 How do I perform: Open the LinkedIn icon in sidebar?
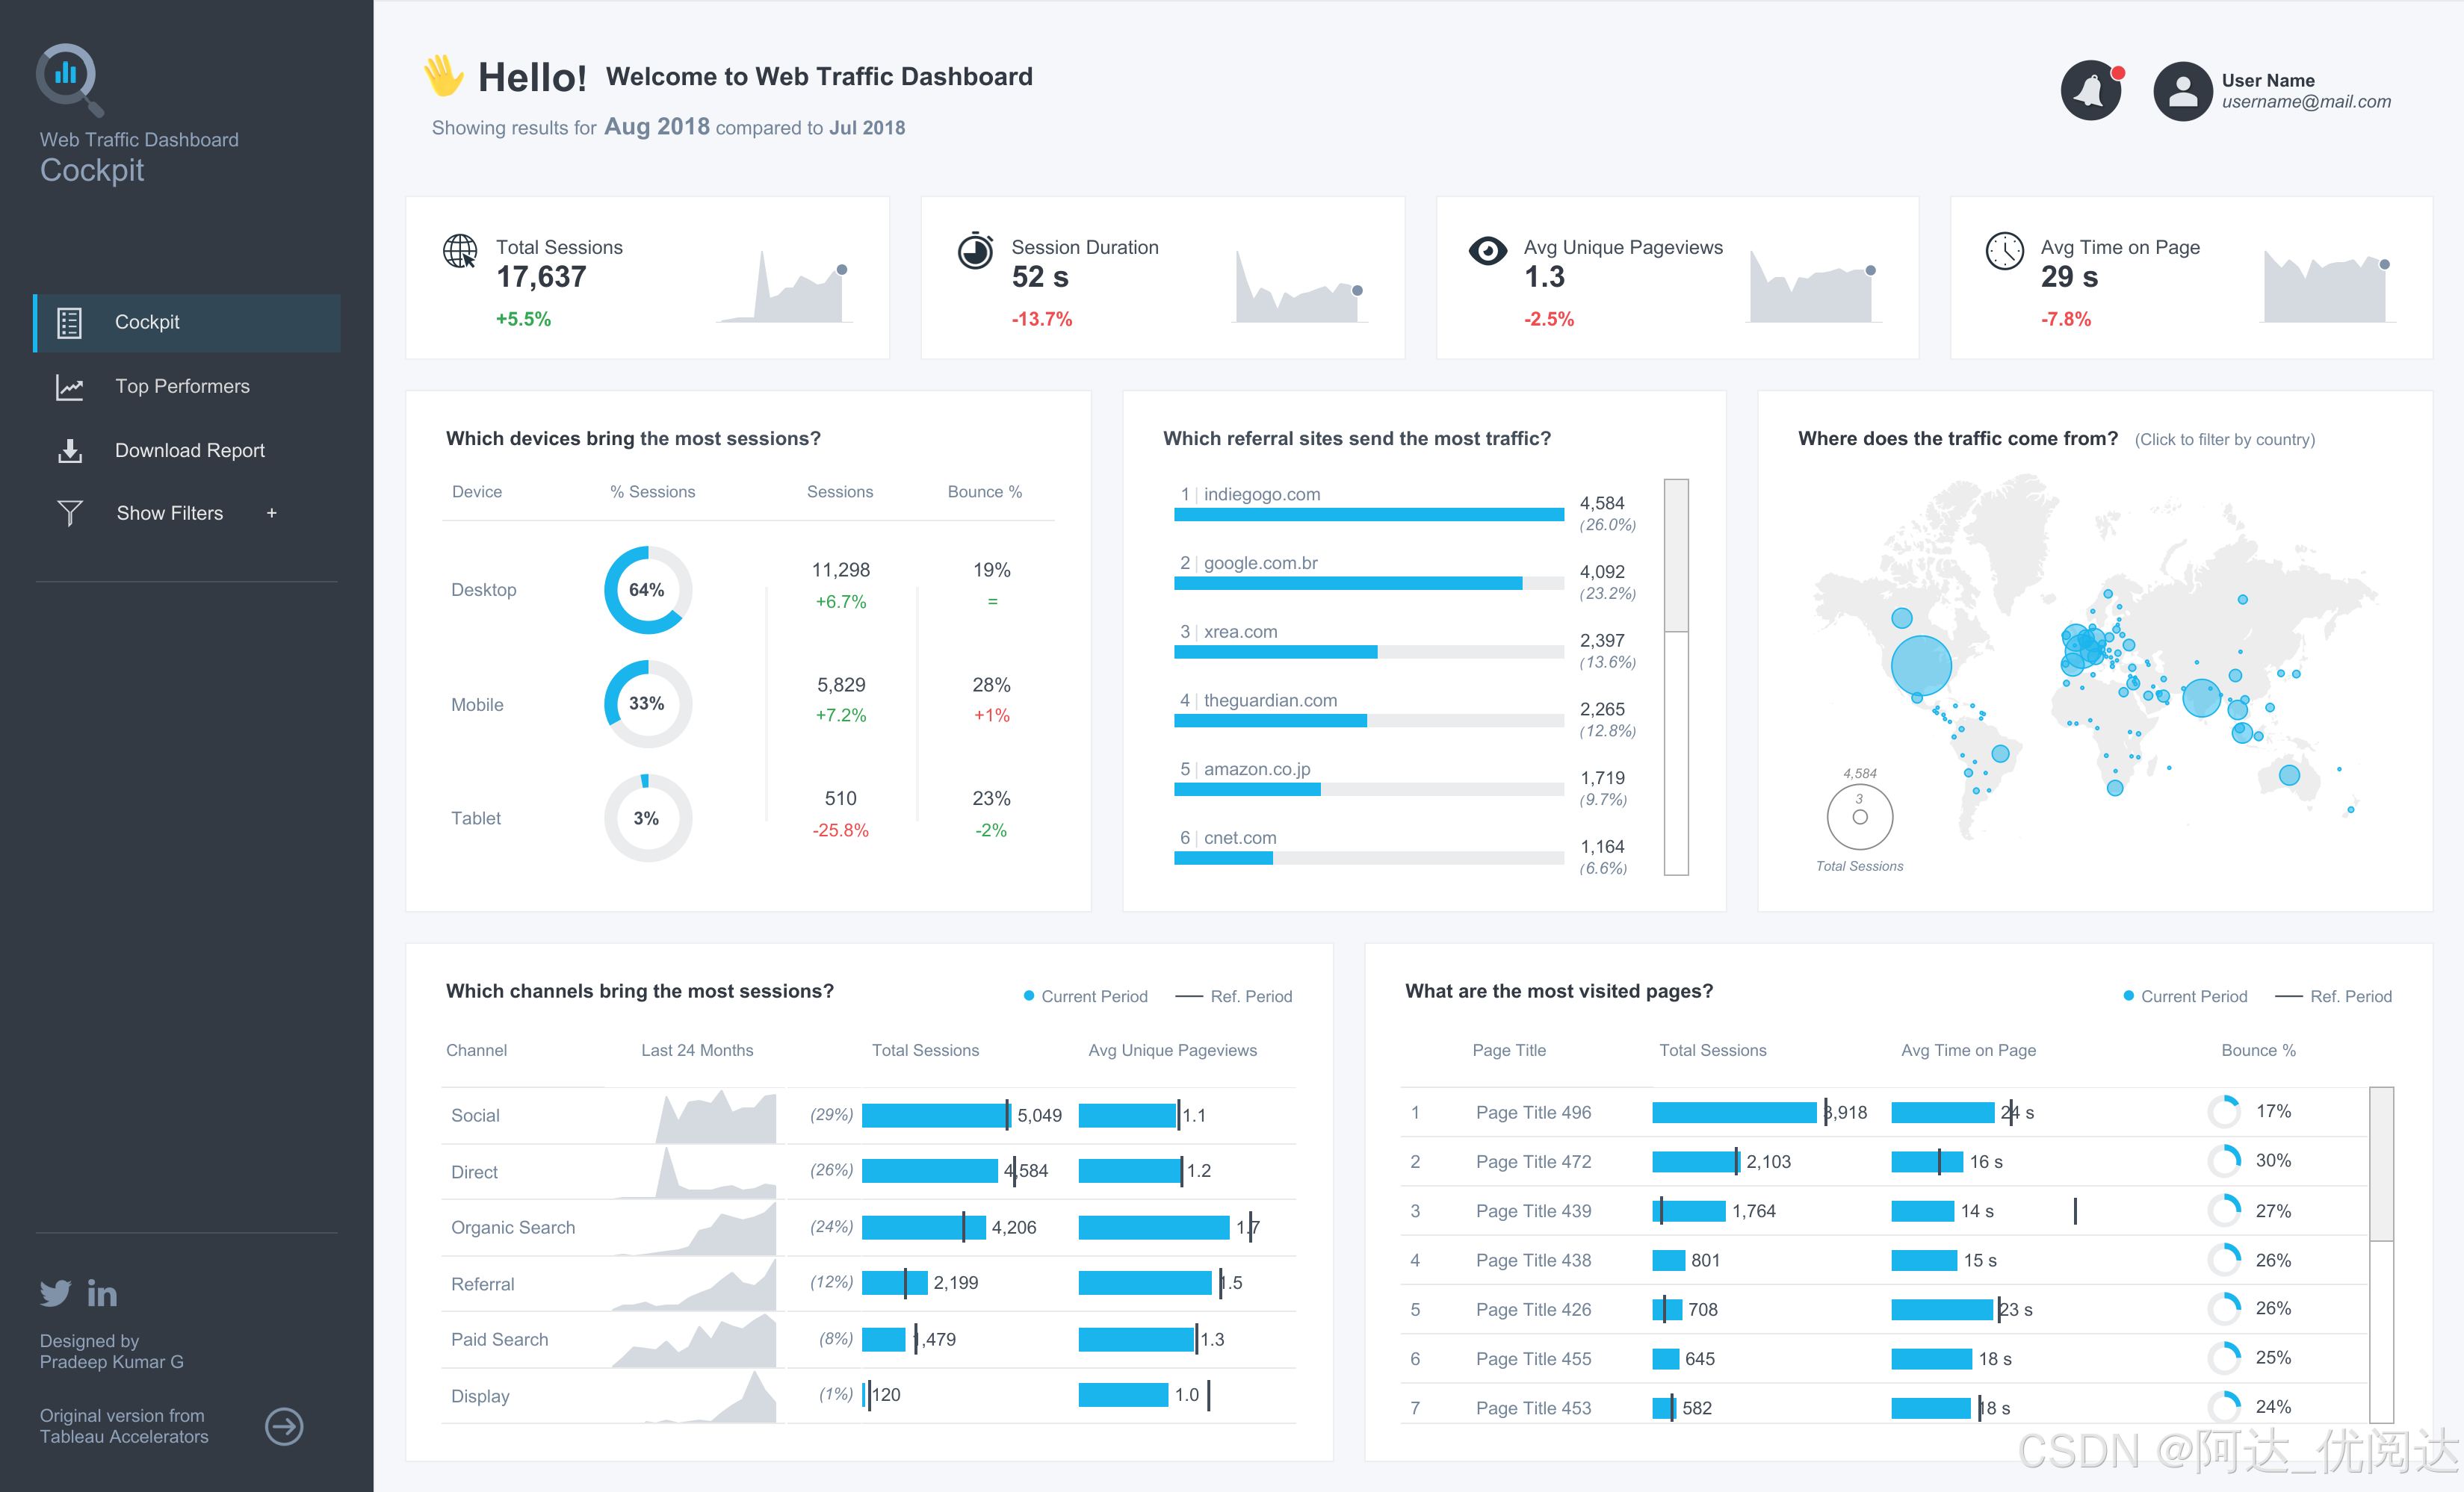(102, 1294)
